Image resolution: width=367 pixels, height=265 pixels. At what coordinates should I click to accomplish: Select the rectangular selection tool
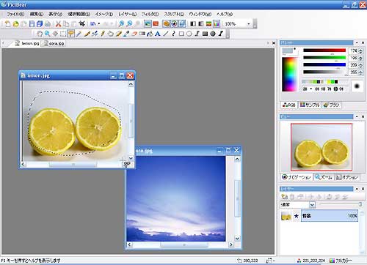click(63, 34)
